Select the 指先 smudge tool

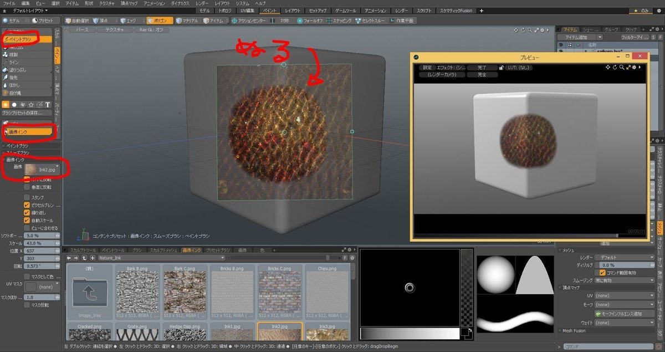tap(27, 78)
